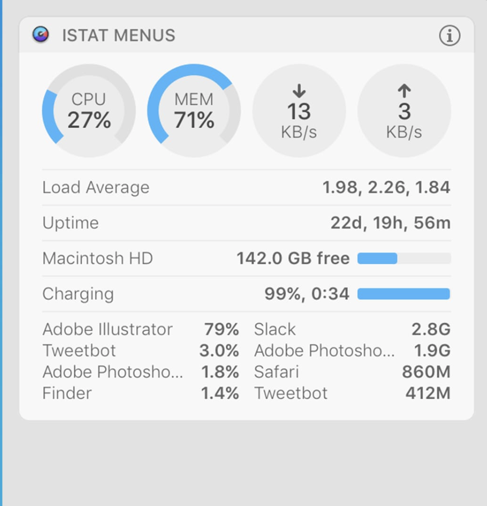Screen dimensions: 487x506
Task: Click the download speed 13 KB/s circle
Action: pyautogui.click(x=299, y=111)
